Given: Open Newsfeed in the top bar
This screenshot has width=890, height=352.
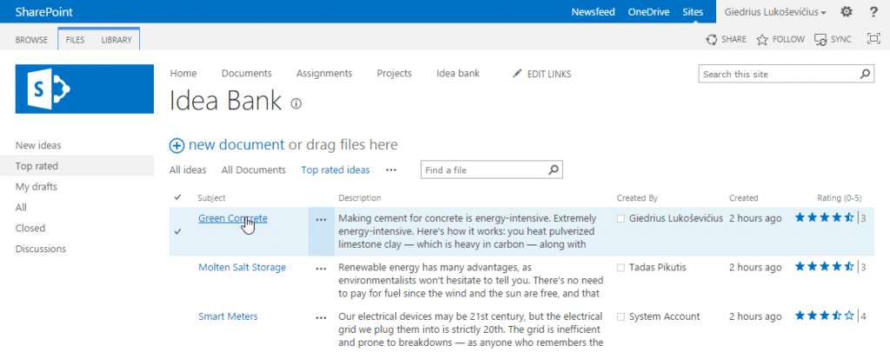Looking at the screenshot, I should point(593,12).
